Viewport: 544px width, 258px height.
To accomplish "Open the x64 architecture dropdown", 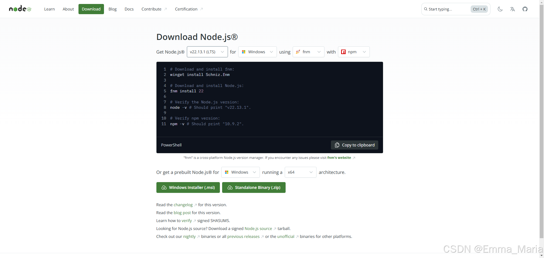I will tap(301, 172).
